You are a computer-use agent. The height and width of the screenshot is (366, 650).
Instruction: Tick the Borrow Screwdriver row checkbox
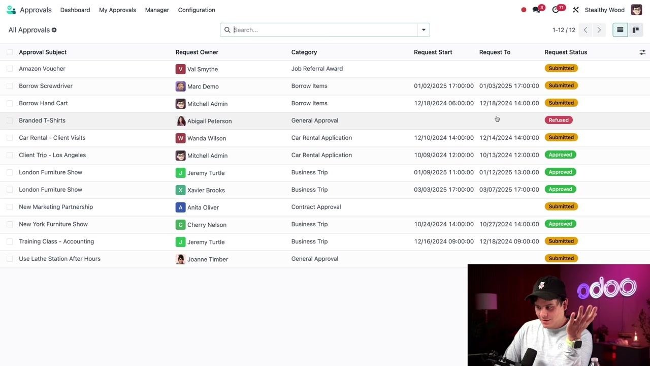click(x=10, y=86)
